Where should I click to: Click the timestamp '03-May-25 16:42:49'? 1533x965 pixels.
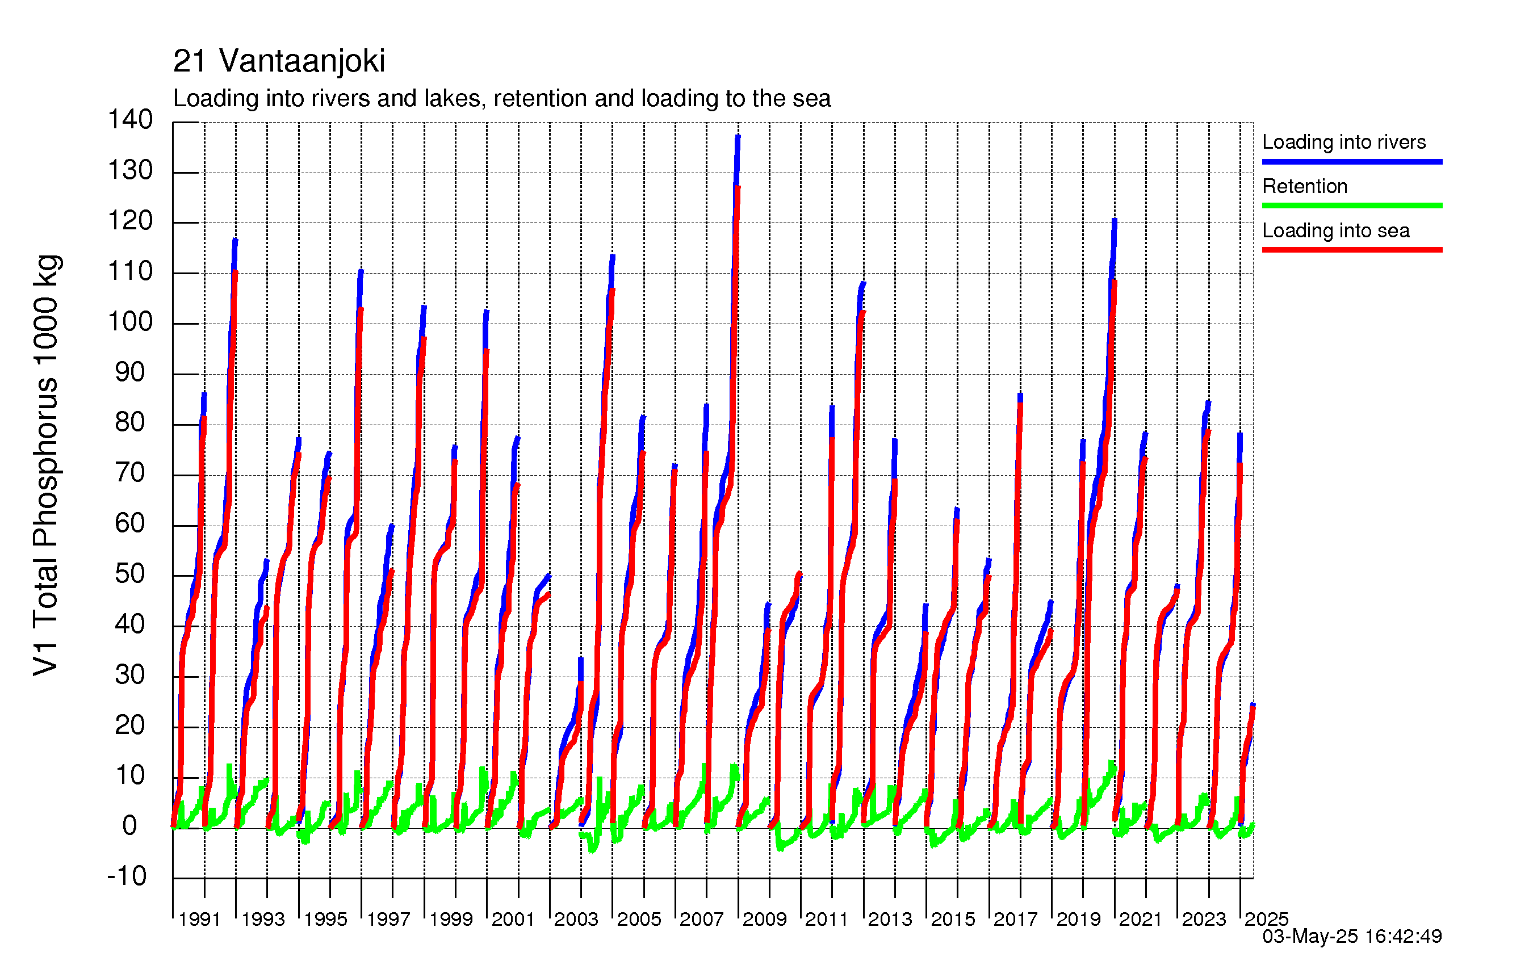1352,937
